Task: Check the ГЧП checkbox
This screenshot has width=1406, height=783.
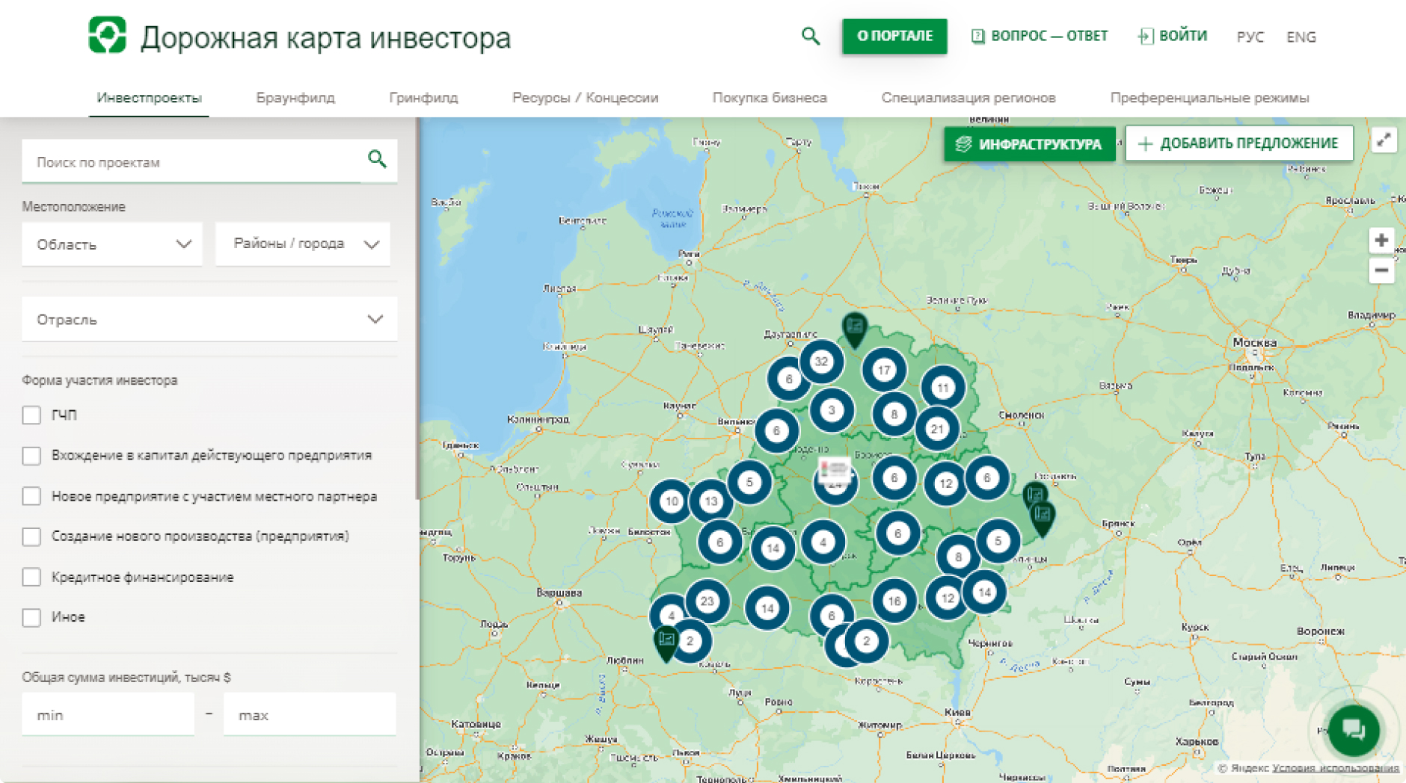Action: 31,415
